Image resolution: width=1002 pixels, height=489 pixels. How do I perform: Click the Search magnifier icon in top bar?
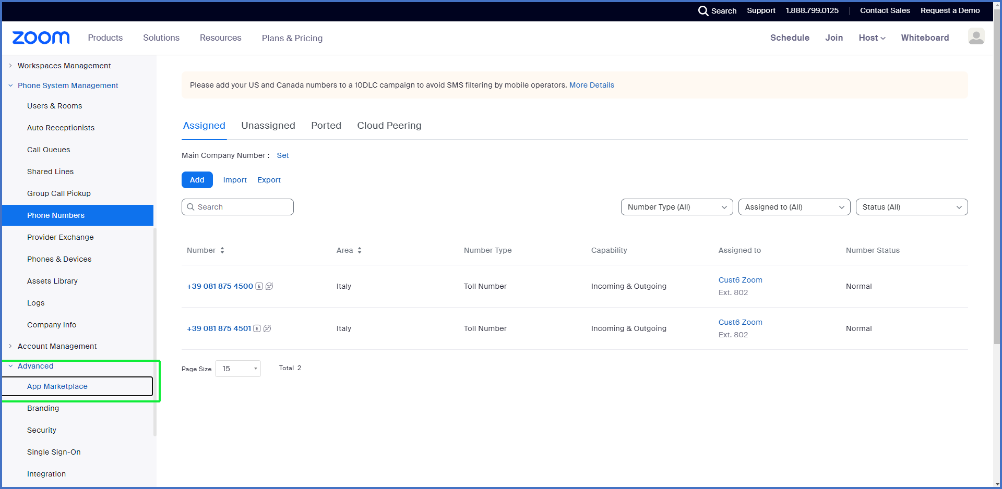[x=703, y=10]
